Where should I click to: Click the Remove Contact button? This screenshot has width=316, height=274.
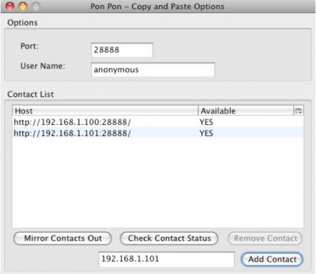click(x=265, y=239)
